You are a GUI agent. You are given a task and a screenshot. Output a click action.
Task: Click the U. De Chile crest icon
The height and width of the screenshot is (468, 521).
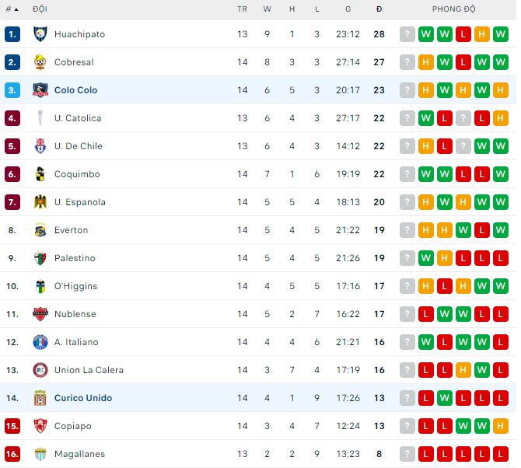click(x=40, y=146)
